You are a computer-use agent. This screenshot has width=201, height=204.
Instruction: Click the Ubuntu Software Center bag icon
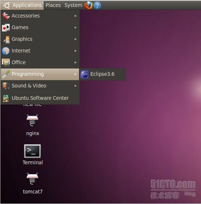(6, 98)
